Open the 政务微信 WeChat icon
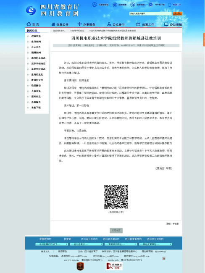The width and height of the screenshot is (205, 273). (133, 5)
